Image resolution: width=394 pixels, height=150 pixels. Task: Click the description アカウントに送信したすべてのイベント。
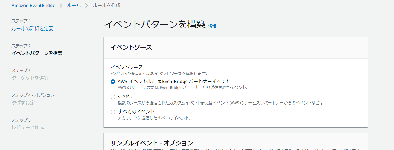[x=154, y=118]
